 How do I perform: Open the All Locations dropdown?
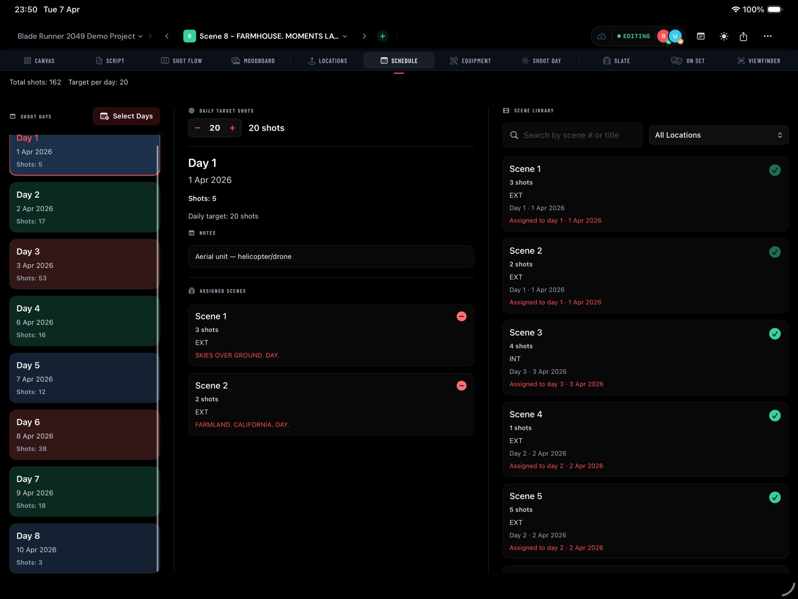[718, 135]
